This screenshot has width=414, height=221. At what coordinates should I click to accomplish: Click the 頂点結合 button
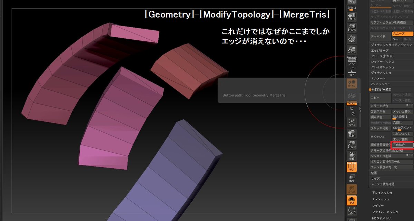pyautogui.click(x=381, y=117)
